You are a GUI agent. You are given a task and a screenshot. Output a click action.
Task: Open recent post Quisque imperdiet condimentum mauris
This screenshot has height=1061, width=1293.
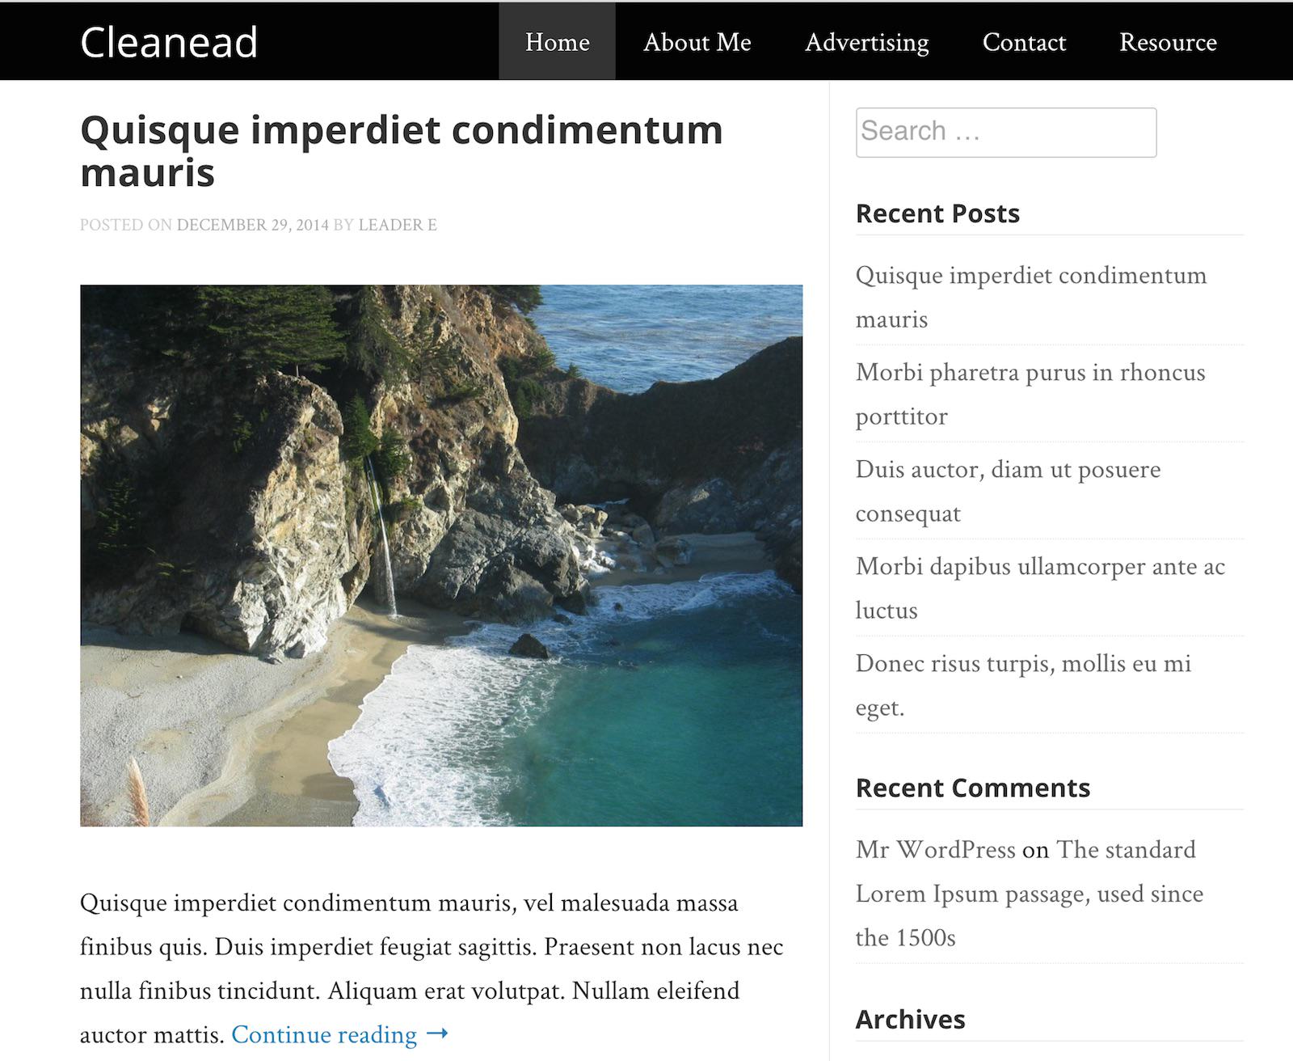point(1030,276)
